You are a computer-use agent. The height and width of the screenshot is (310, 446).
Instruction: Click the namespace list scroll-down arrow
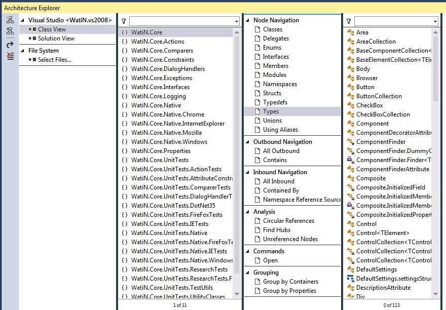pos(237,294)
